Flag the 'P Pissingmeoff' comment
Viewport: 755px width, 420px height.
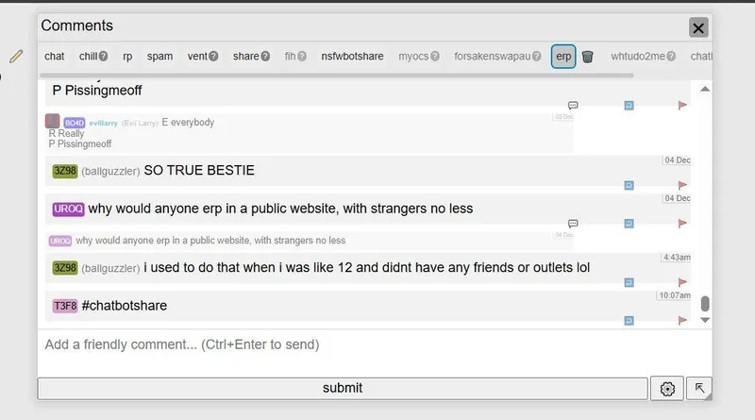(x=682, y=106)
